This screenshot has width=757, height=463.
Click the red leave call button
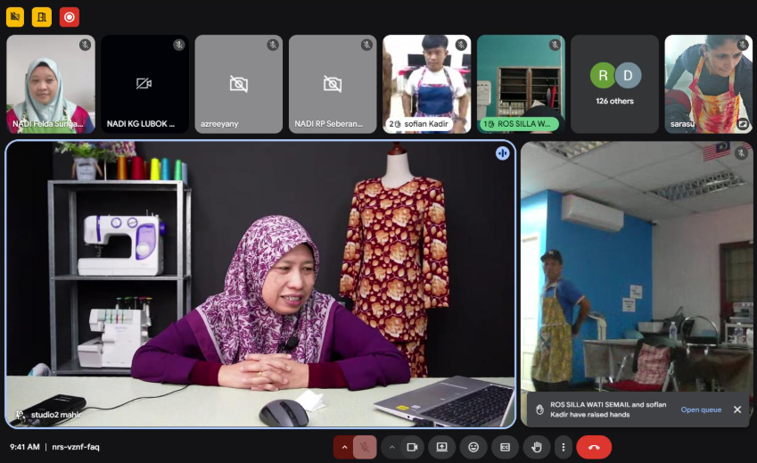coord(594,447)
